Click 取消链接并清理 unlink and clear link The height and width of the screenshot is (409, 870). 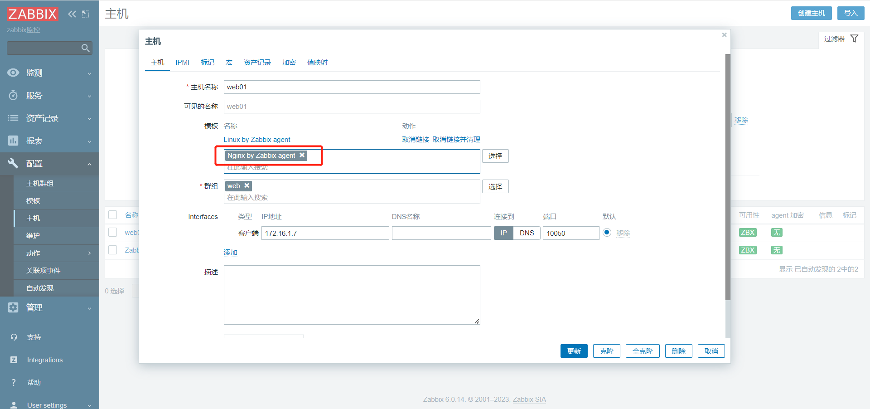click(x=456, y=140)
